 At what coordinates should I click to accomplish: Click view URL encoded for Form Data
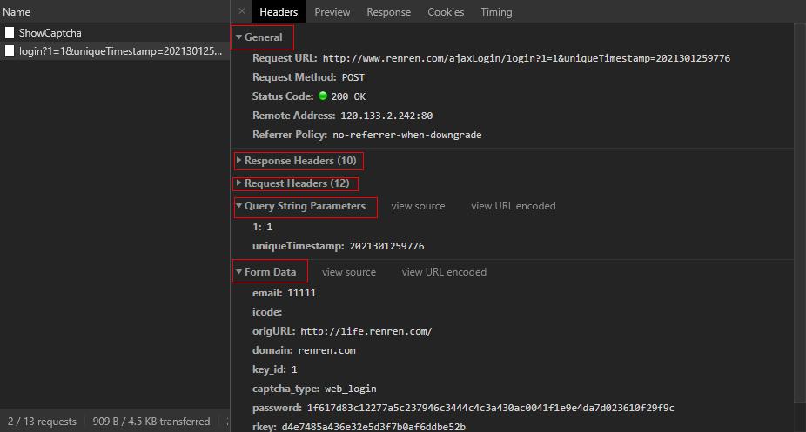click(444, 272)
